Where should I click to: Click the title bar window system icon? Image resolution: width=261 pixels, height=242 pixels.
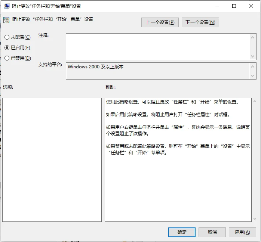[x=7, y=6]
